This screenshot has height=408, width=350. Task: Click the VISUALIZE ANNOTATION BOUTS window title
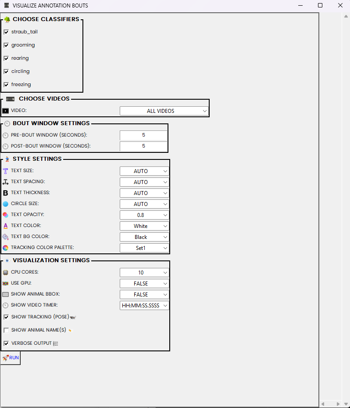[50, 5]
